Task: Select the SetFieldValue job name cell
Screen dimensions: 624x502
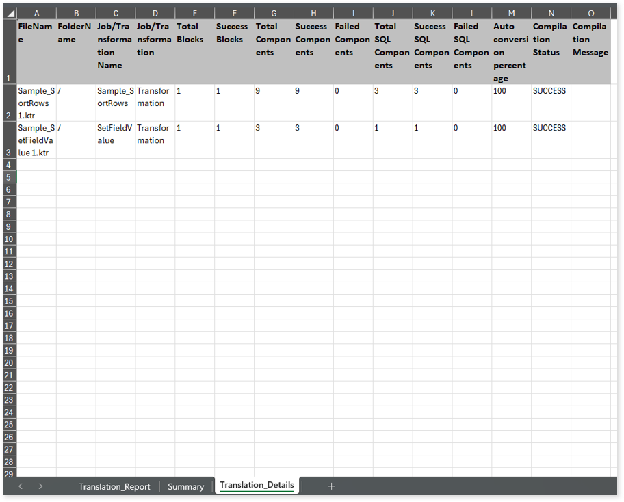Action: [115, 140]
